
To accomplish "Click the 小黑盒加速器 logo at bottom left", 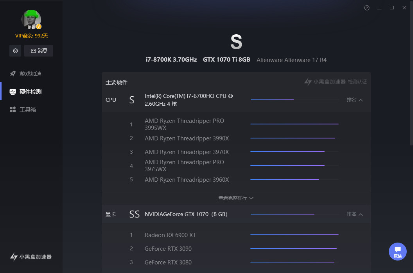I will [x=31, y=257].
